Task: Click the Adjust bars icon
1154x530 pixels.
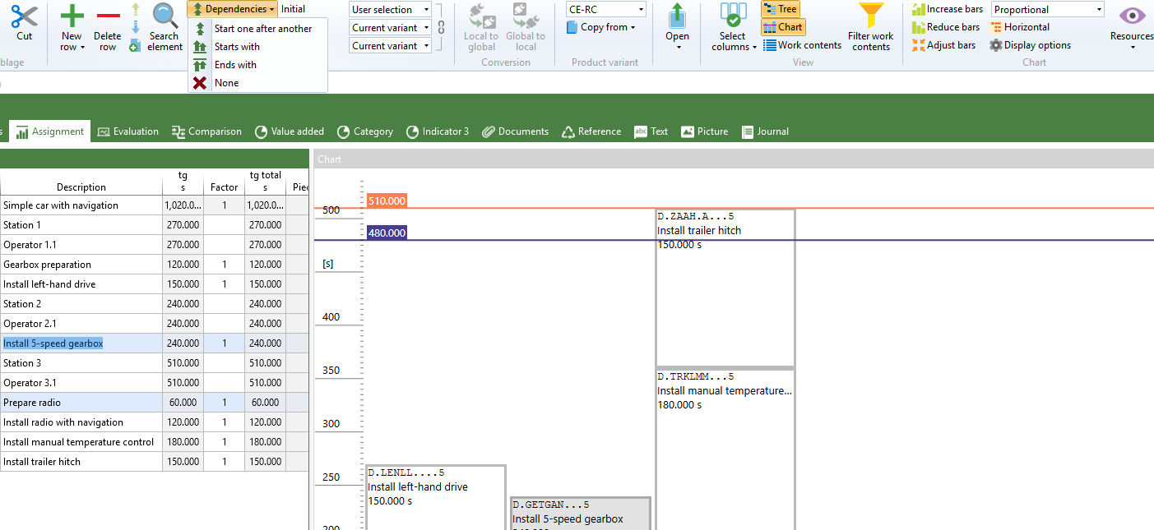Action: 919,45
